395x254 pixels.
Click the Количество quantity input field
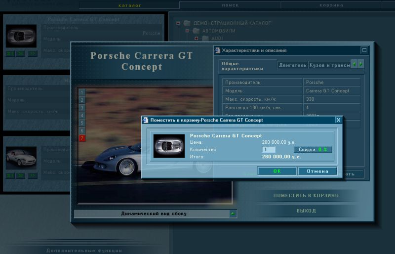(268, 149)
